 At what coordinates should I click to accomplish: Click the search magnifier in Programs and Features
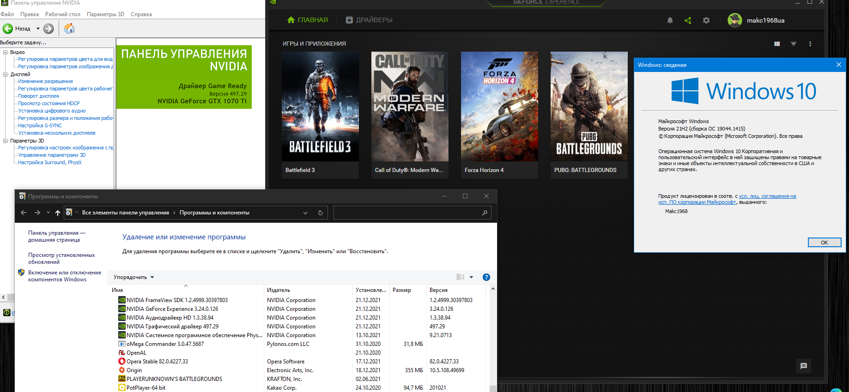(x=485, y=213)
